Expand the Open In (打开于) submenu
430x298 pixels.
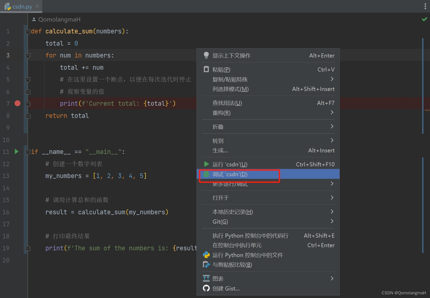[x=268, y=198]
